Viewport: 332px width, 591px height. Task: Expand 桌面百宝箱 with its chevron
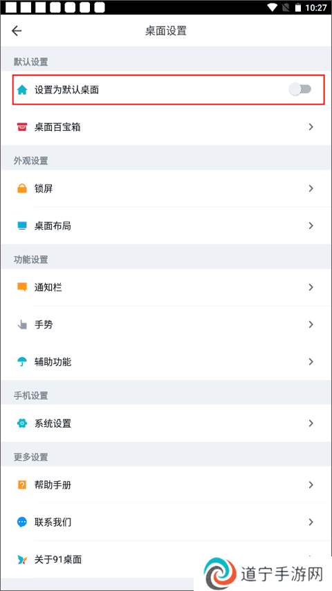click(311, 127)
